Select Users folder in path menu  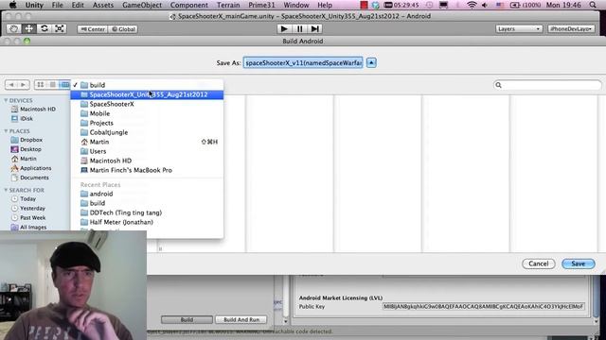click(x=147, y=151)
